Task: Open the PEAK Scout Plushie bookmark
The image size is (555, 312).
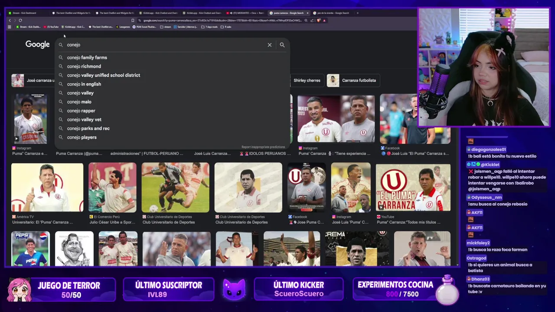Action: click(x=144, y=27)
